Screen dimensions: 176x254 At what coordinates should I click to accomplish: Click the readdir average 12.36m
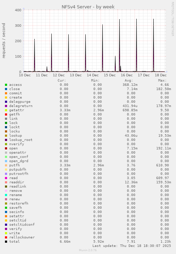coord(131,182)
